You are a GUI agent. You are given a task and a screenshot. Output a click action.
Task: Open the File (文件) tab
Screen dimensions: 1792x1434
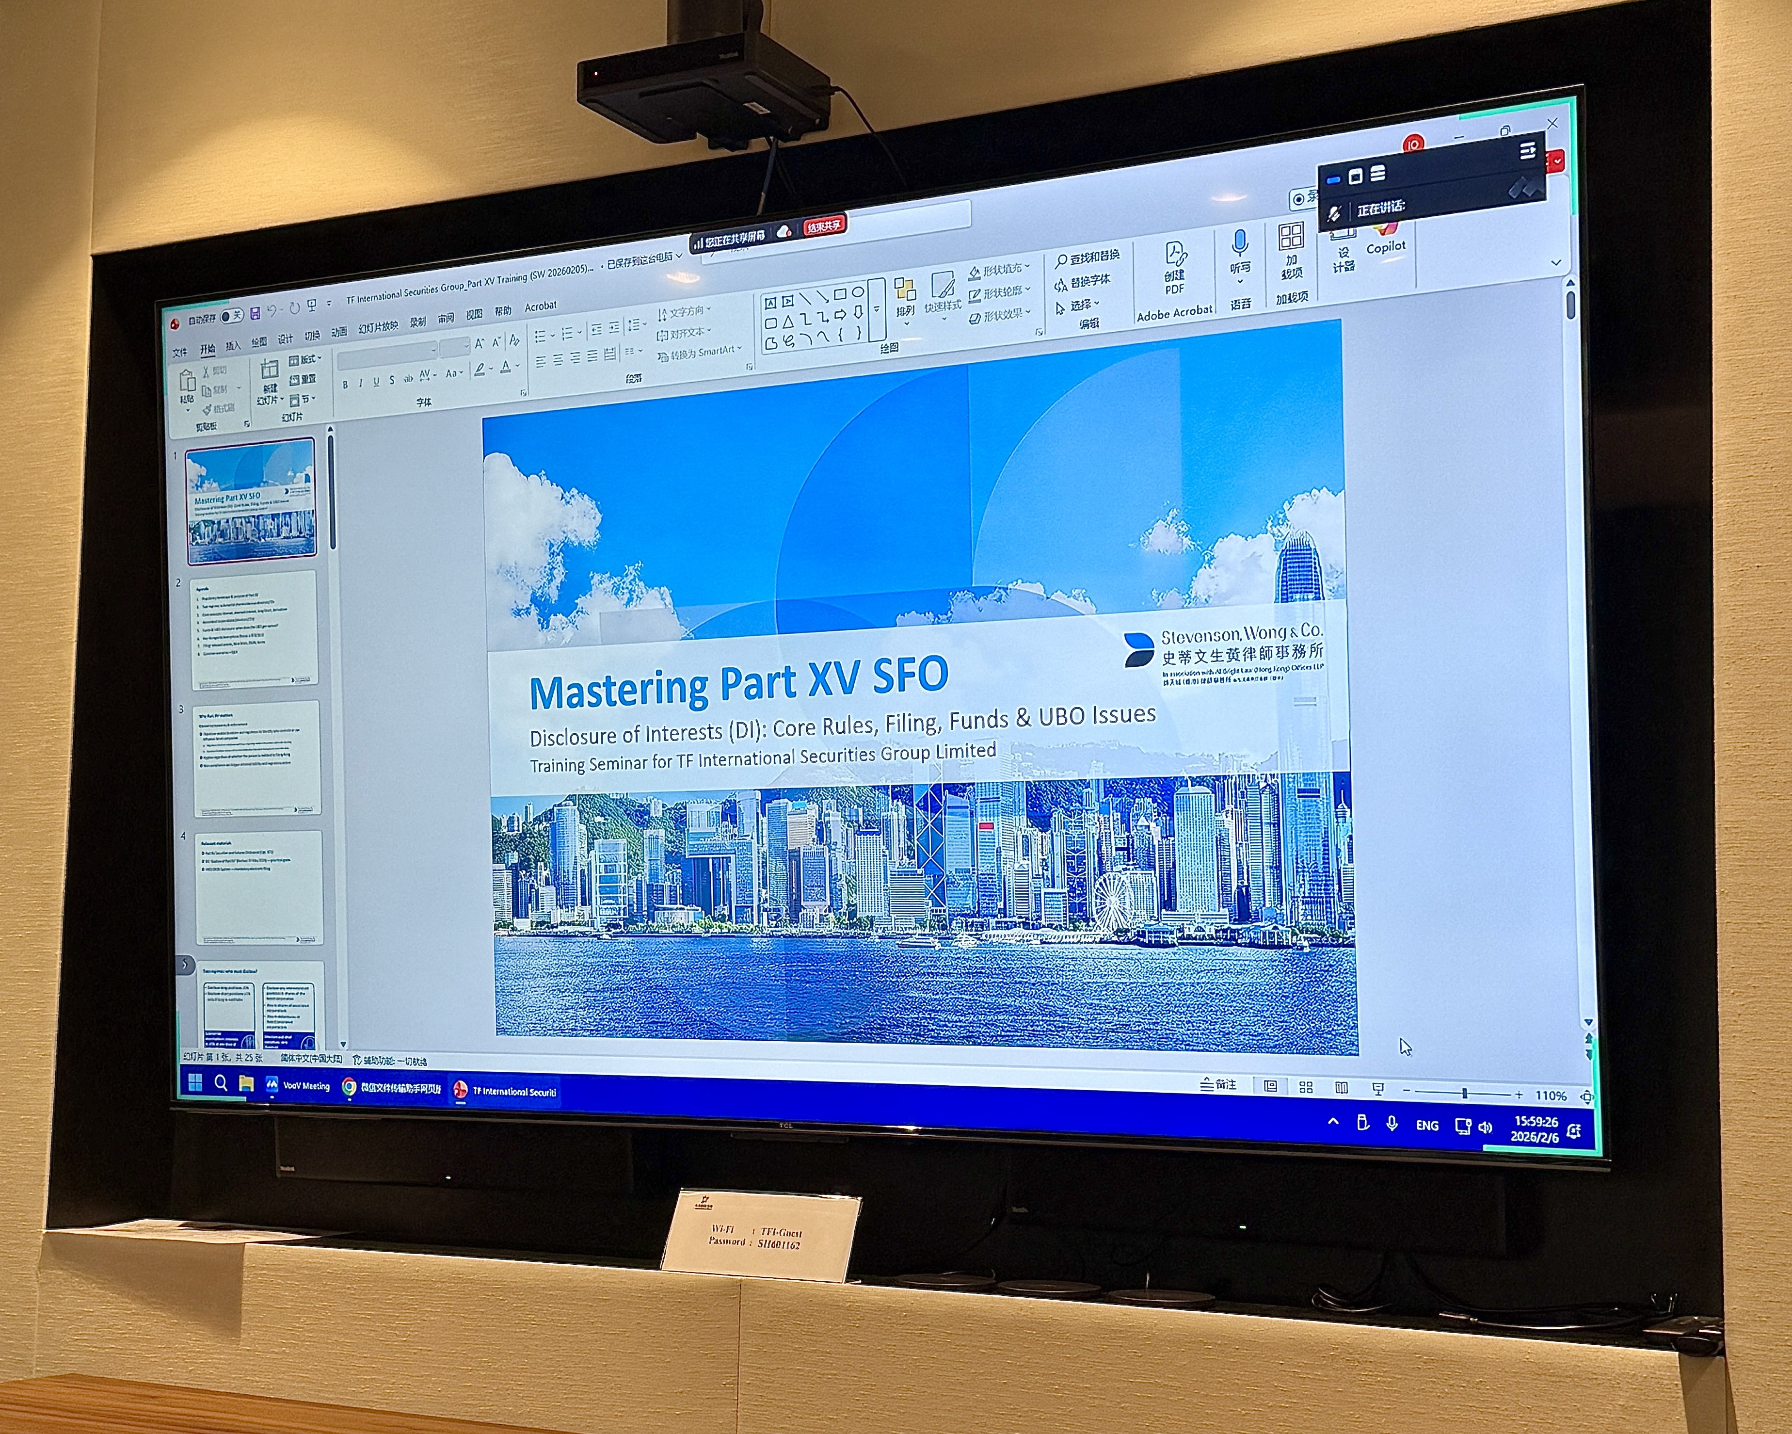click(179, 353)
